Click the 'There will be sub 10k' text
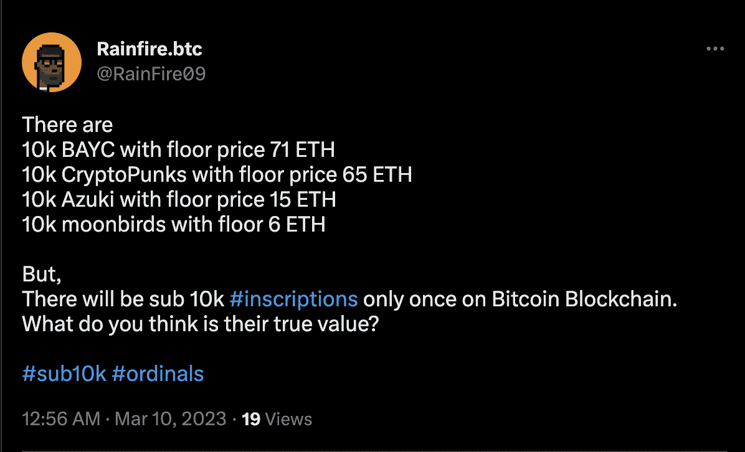Viewport: 745px width, 452px height. pos(123,299)
